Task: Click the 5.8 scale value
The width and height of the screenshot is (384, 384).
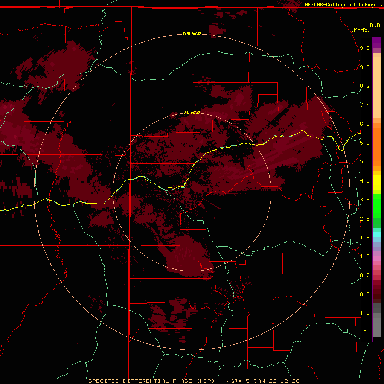Action: click(365, 143)
